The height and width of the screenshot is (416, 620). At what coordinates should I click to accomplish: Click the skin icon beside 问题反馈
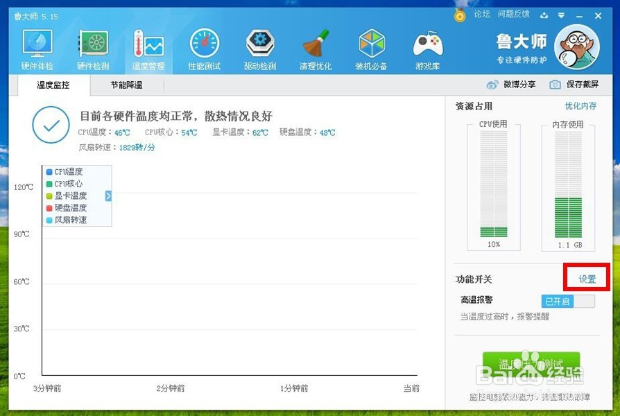544,15
